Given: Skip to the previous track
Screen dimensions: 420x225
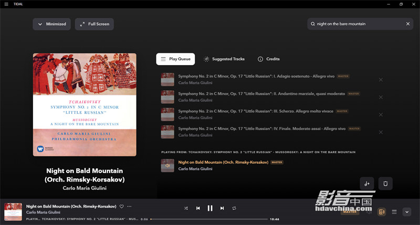Looking at the screenshot, I should (198, 208).
